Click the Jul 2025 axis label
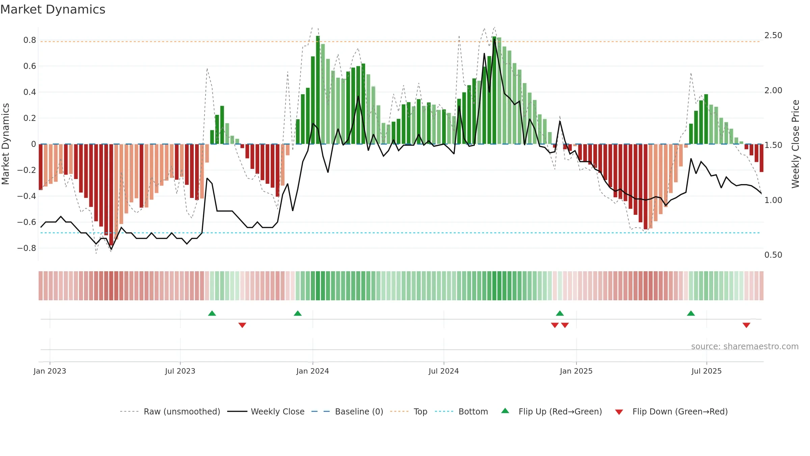Image resolution: width=810 pixels, height=456 pixels. click(707, 371)
